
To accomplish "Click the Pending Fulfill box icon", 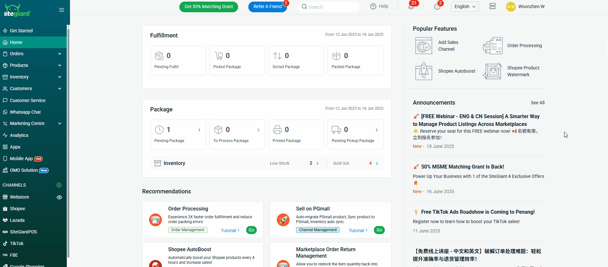I will [159, 56].
